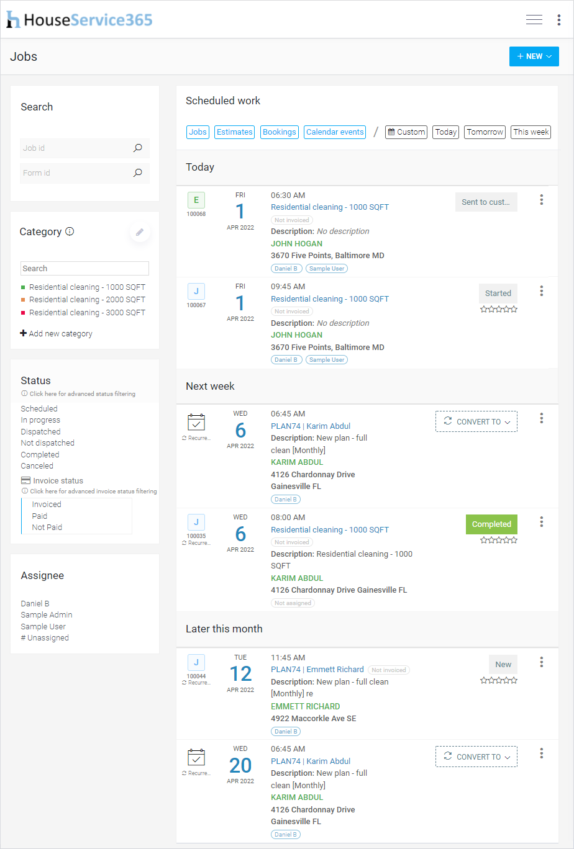The height and width of the screenshot is (849, 574).
Task: Toggle the Calendar events filter chip
Action: coord(335,132)
